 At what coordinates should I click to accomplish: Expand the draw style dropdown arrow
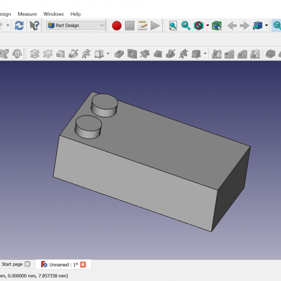point(207,26)
